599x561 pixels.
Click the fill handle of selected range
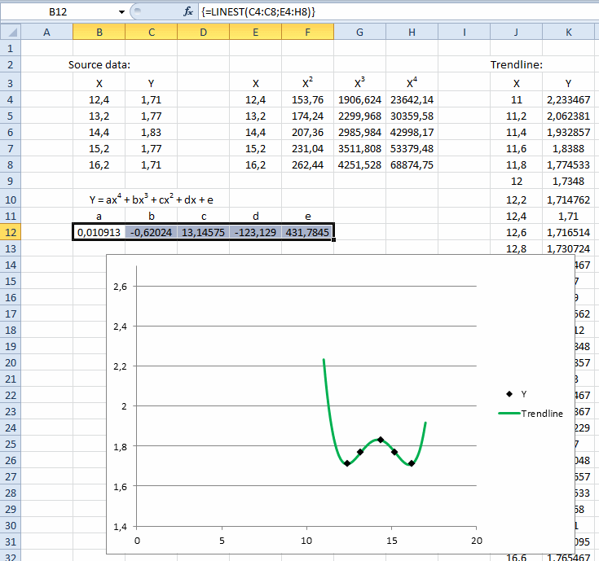(x=334, y=239)
